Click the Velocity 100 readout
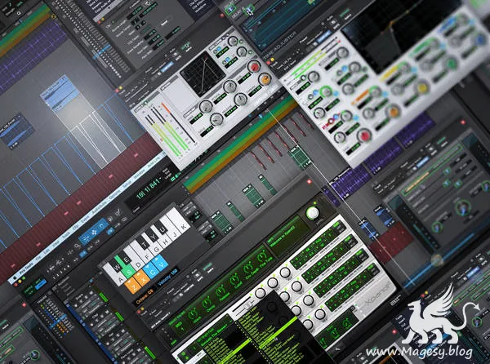This screenshot has height=364, width=490. coord(167,277)
